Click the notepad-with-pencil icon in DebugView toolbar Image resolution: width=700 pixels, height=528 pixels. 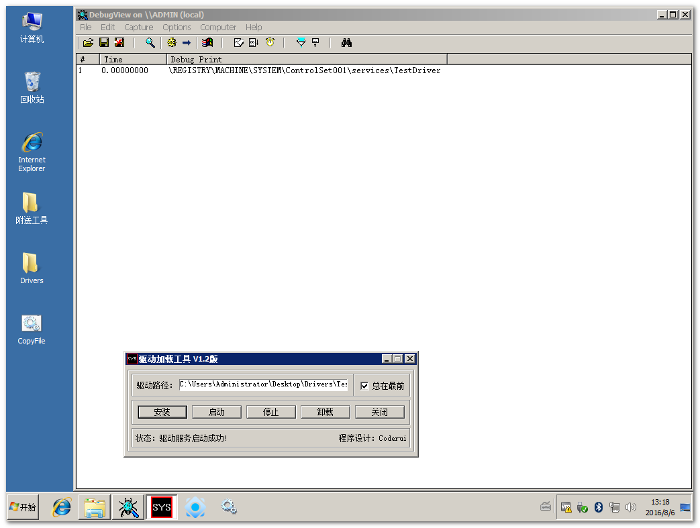[x=239, y=43]
